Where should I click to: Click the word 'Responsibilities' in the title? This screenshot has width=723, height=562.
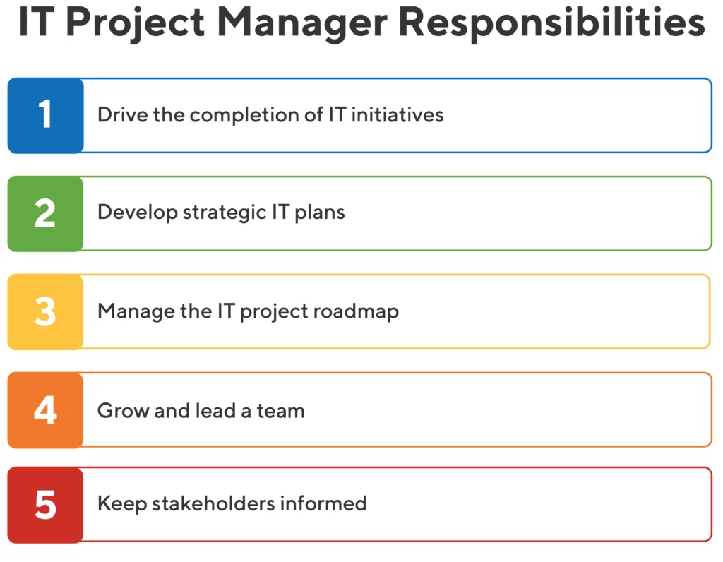pos(551,23)
